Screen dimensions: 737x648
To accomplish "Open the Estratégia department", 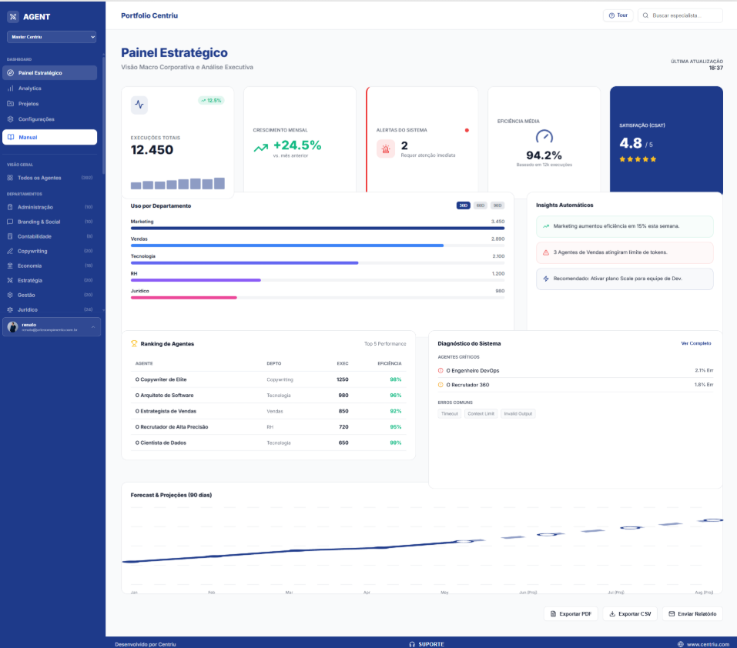I will (x=50, y=280).
